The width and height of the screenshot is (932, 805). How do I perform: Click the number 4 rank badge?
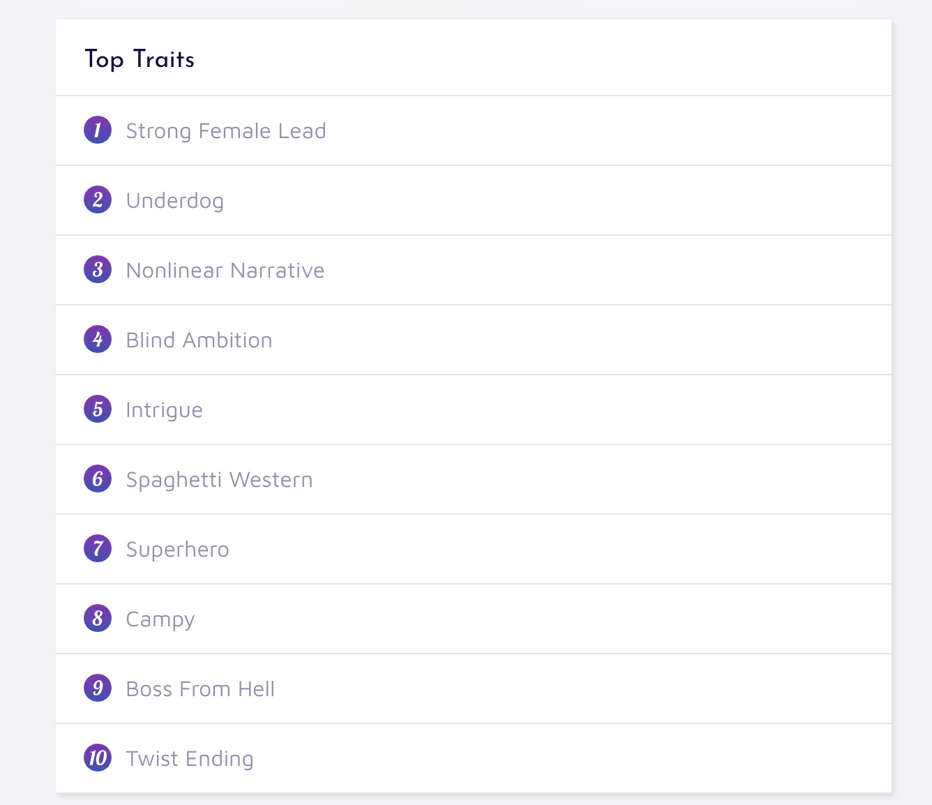click(98, 339)
